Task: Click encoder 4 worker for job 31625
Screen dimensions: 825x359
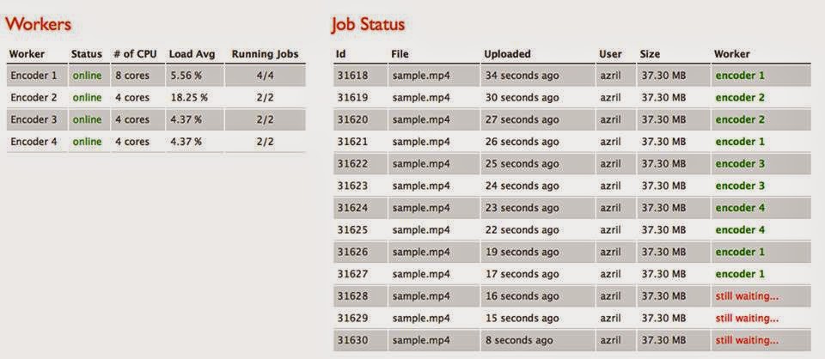Action: (740, 230)
